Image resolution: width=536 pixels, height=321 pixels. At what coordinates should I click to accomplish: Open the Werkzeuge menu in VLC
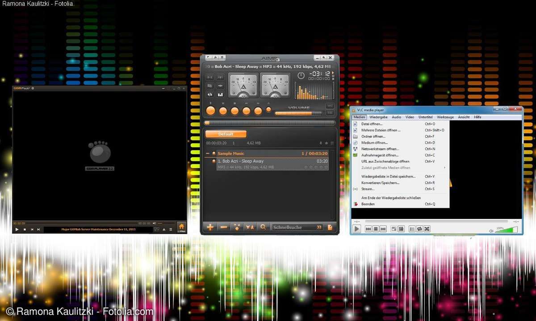445,117
